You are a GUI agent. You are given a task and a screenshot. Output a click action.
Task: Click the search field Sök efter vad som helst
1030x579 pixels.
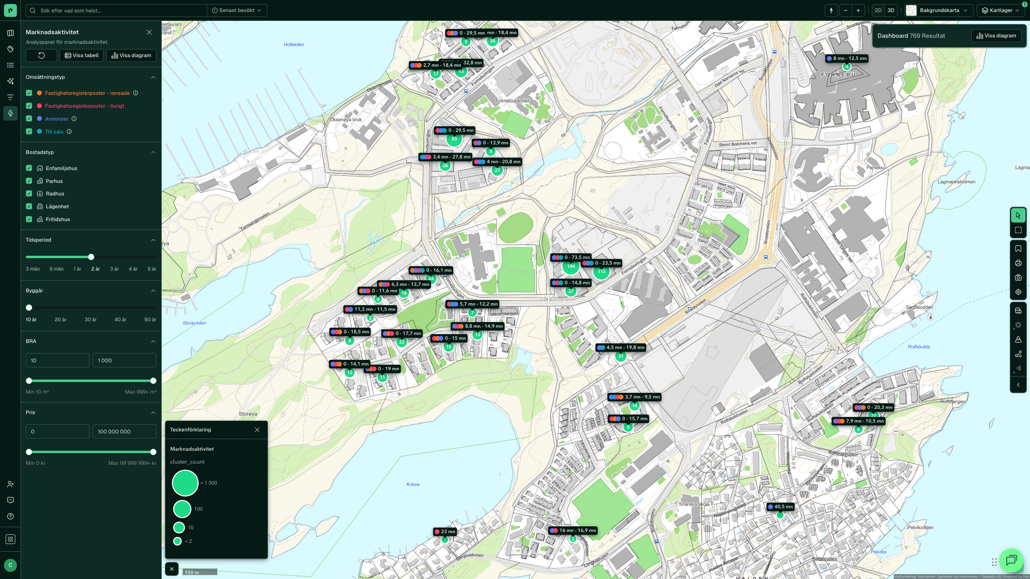117,10
